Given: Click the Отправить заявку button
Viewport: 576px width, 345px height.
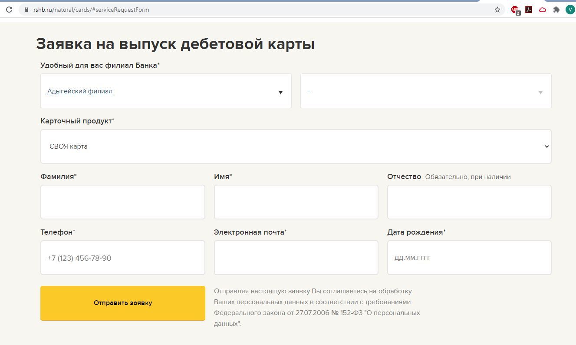Looking at the screenshot, I should [123, 303].
